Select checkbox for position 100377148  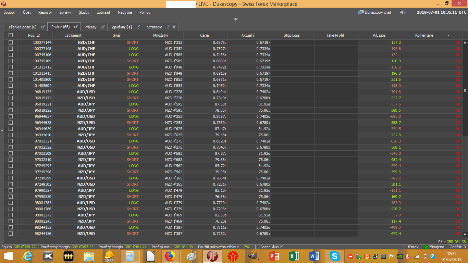pos(11,49)
